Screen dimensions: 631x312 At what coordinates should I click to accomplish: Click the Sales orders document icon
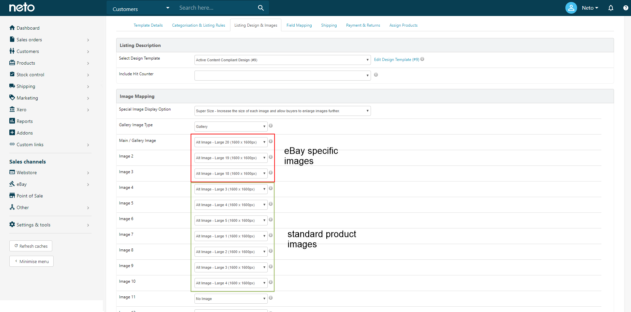tap(12, 39)
